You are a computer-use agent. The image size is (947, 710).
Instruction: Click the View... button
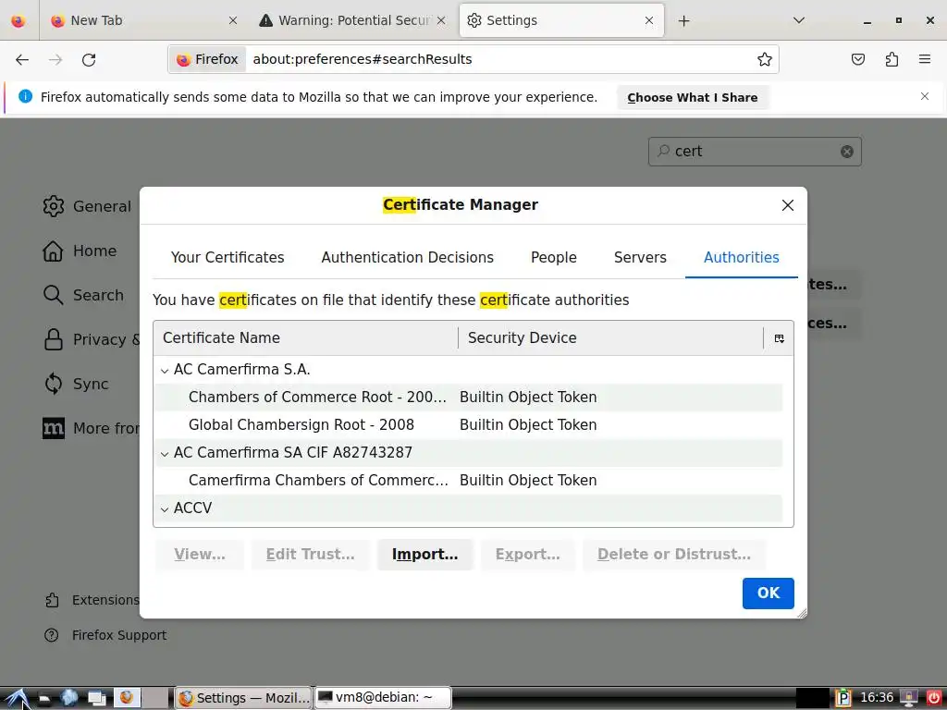click(200, 555)
